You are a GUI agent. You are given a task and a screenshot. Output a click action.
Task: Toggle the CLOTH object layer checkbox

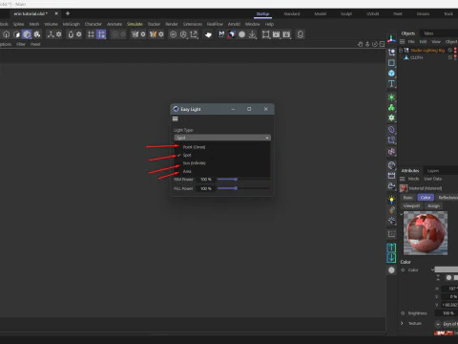(x=449, y=57)
